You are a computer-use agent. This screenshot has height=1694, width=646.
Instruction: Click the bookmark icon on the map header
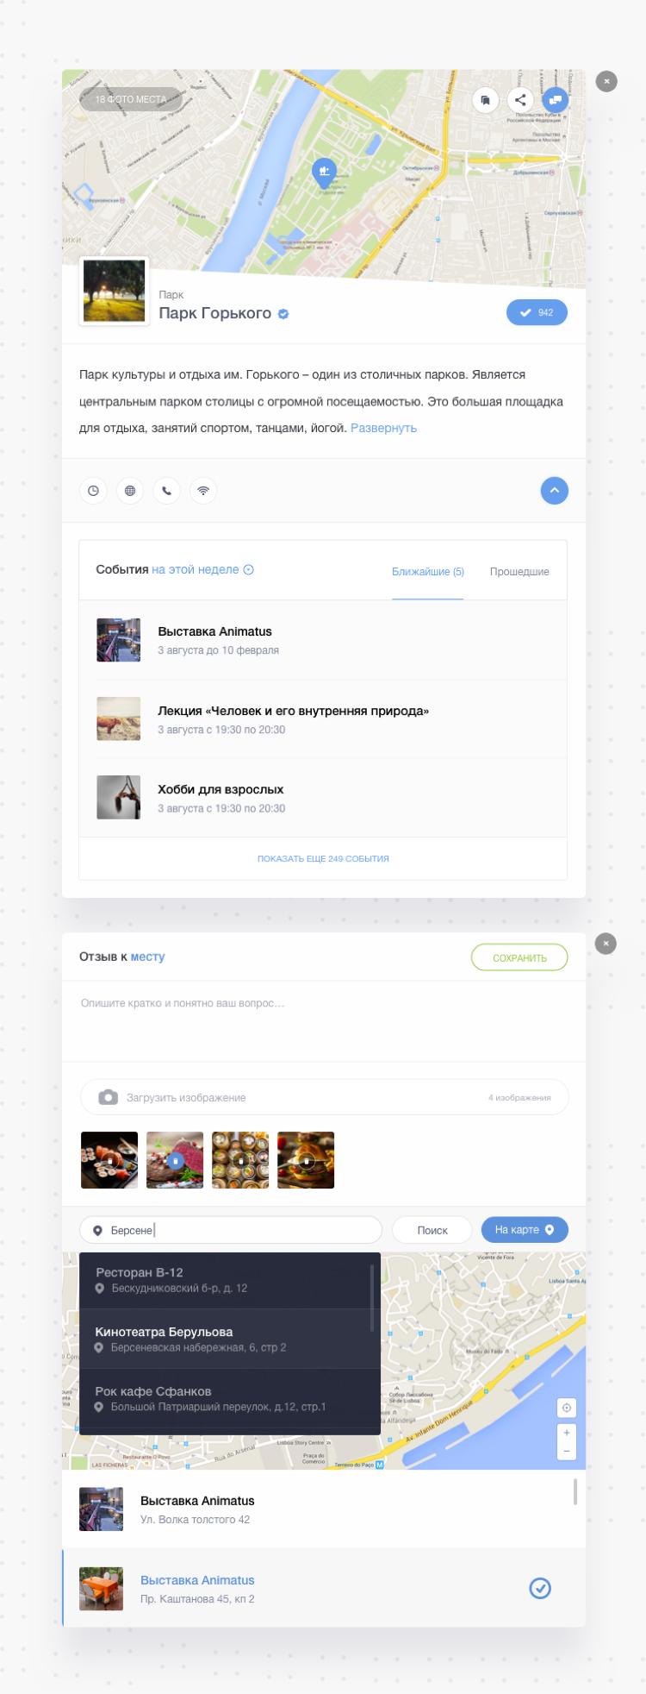[486, 100]
